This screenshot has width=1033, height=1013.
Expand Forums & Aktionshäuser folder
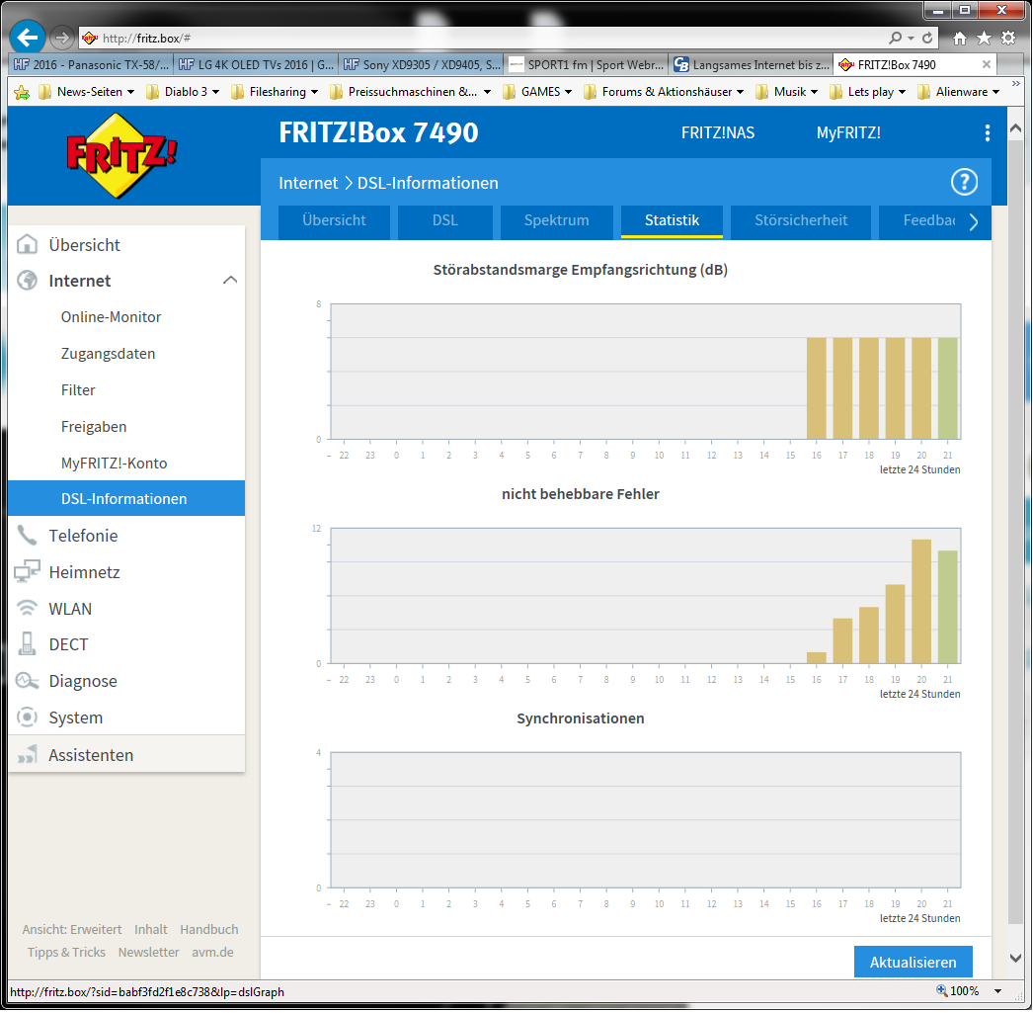(x=664, y=92)
